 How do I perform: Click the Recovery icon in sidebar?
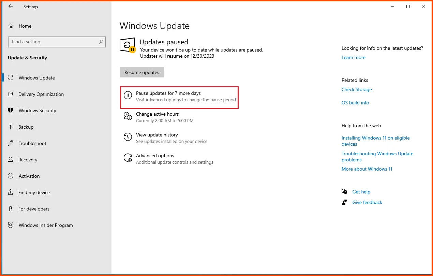pyautogui.click(x=11, y=160)
